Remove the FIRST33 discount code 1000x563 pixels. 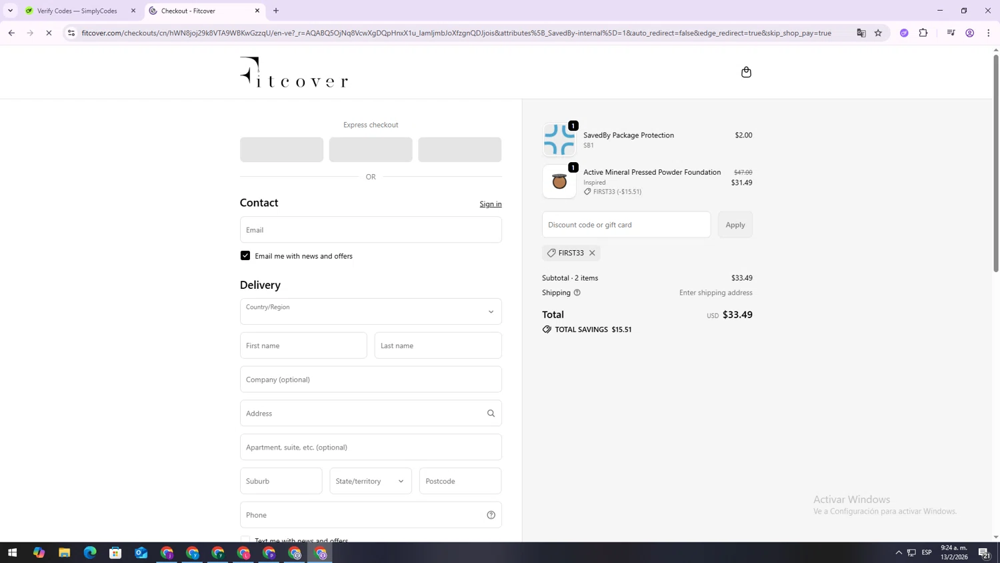(592, 253)
